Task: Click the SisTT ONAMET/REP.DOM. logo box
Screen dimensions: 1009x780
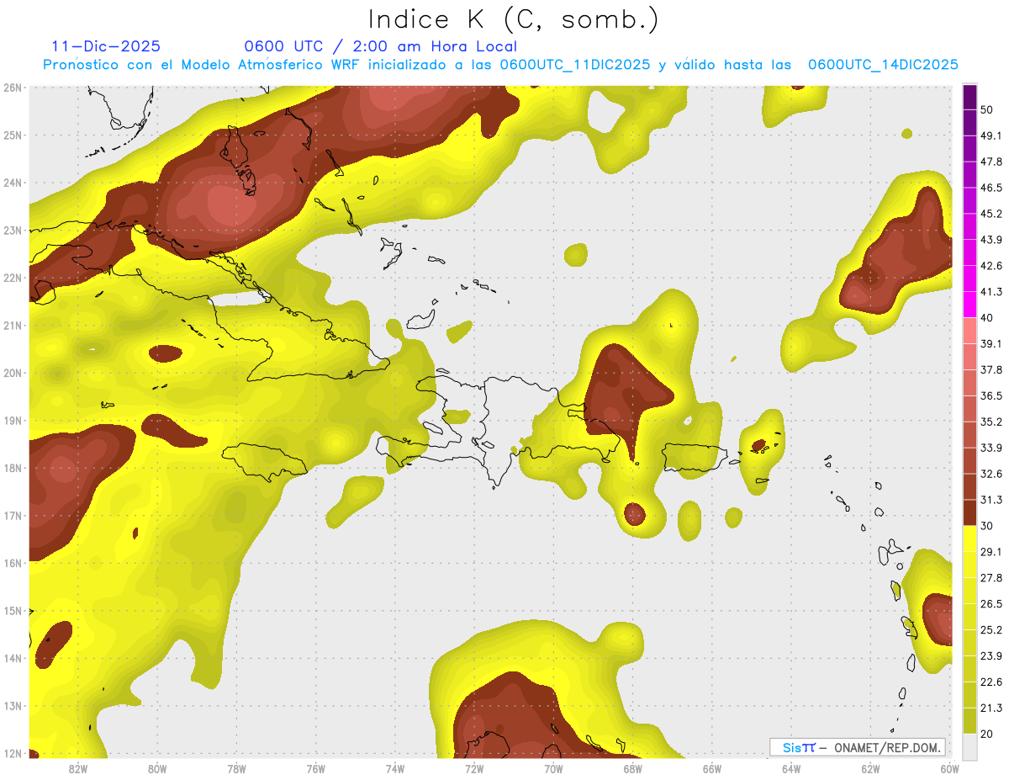Action: (858, 747)
